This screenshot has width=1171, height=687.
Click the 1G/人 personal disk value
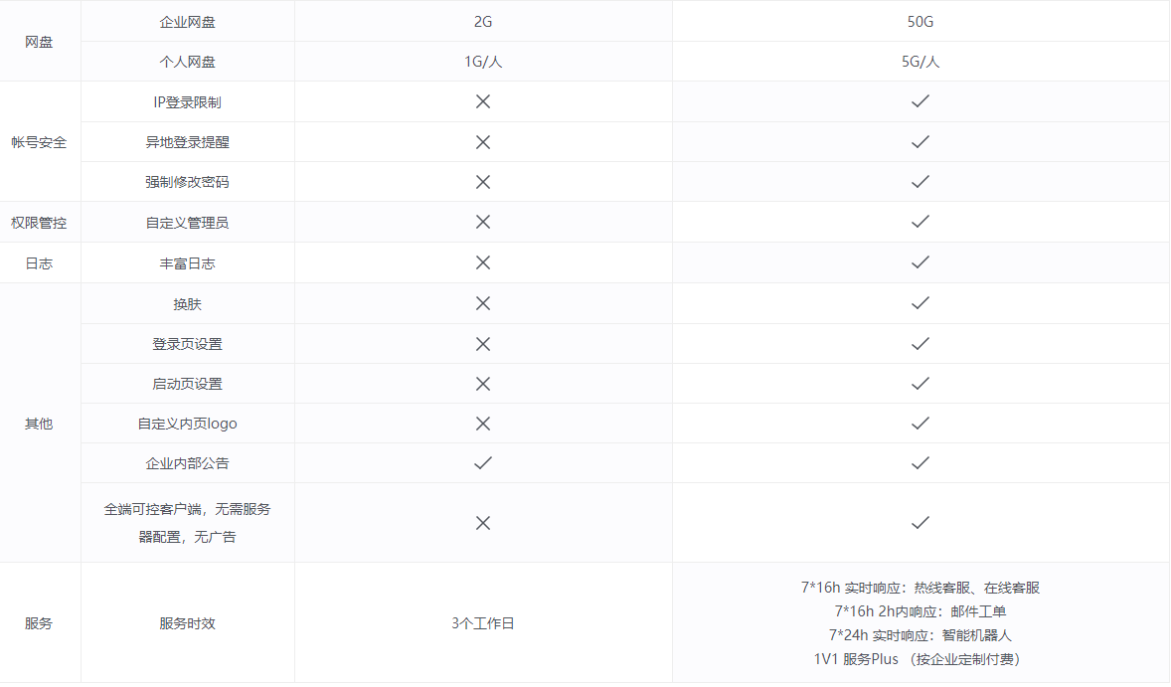coord(483,62)
